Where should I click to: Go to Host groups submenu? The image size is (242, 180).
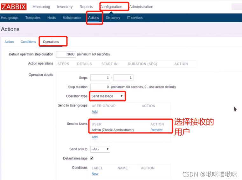tap(10, 18)
